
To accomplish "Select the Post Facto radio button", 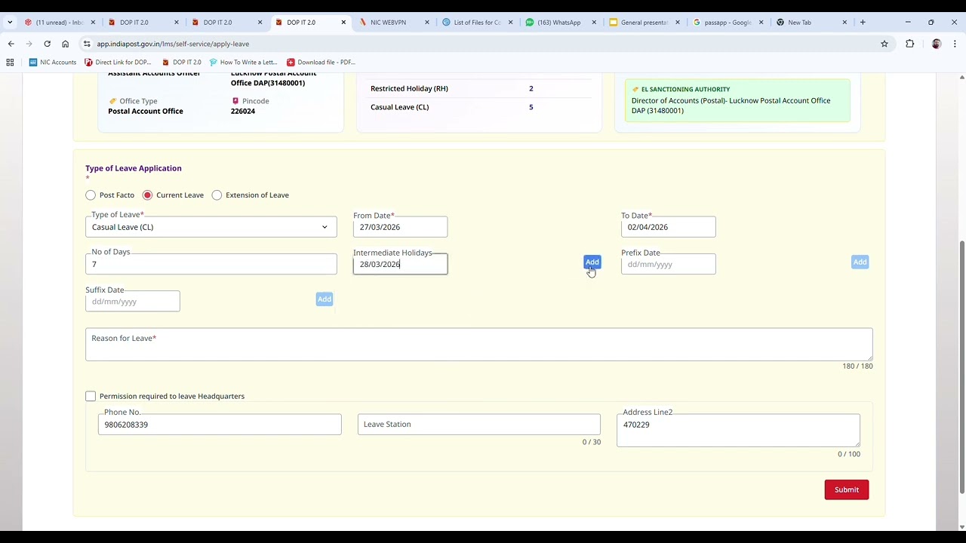I will pyautogui.click(x=91, y=195).
